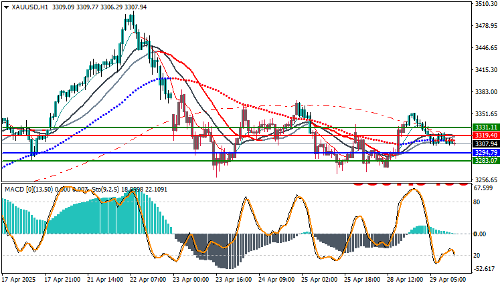Click the 28 Apr 12:00 time label
Viewport: 502px width, 287px height.
(406, 280)
